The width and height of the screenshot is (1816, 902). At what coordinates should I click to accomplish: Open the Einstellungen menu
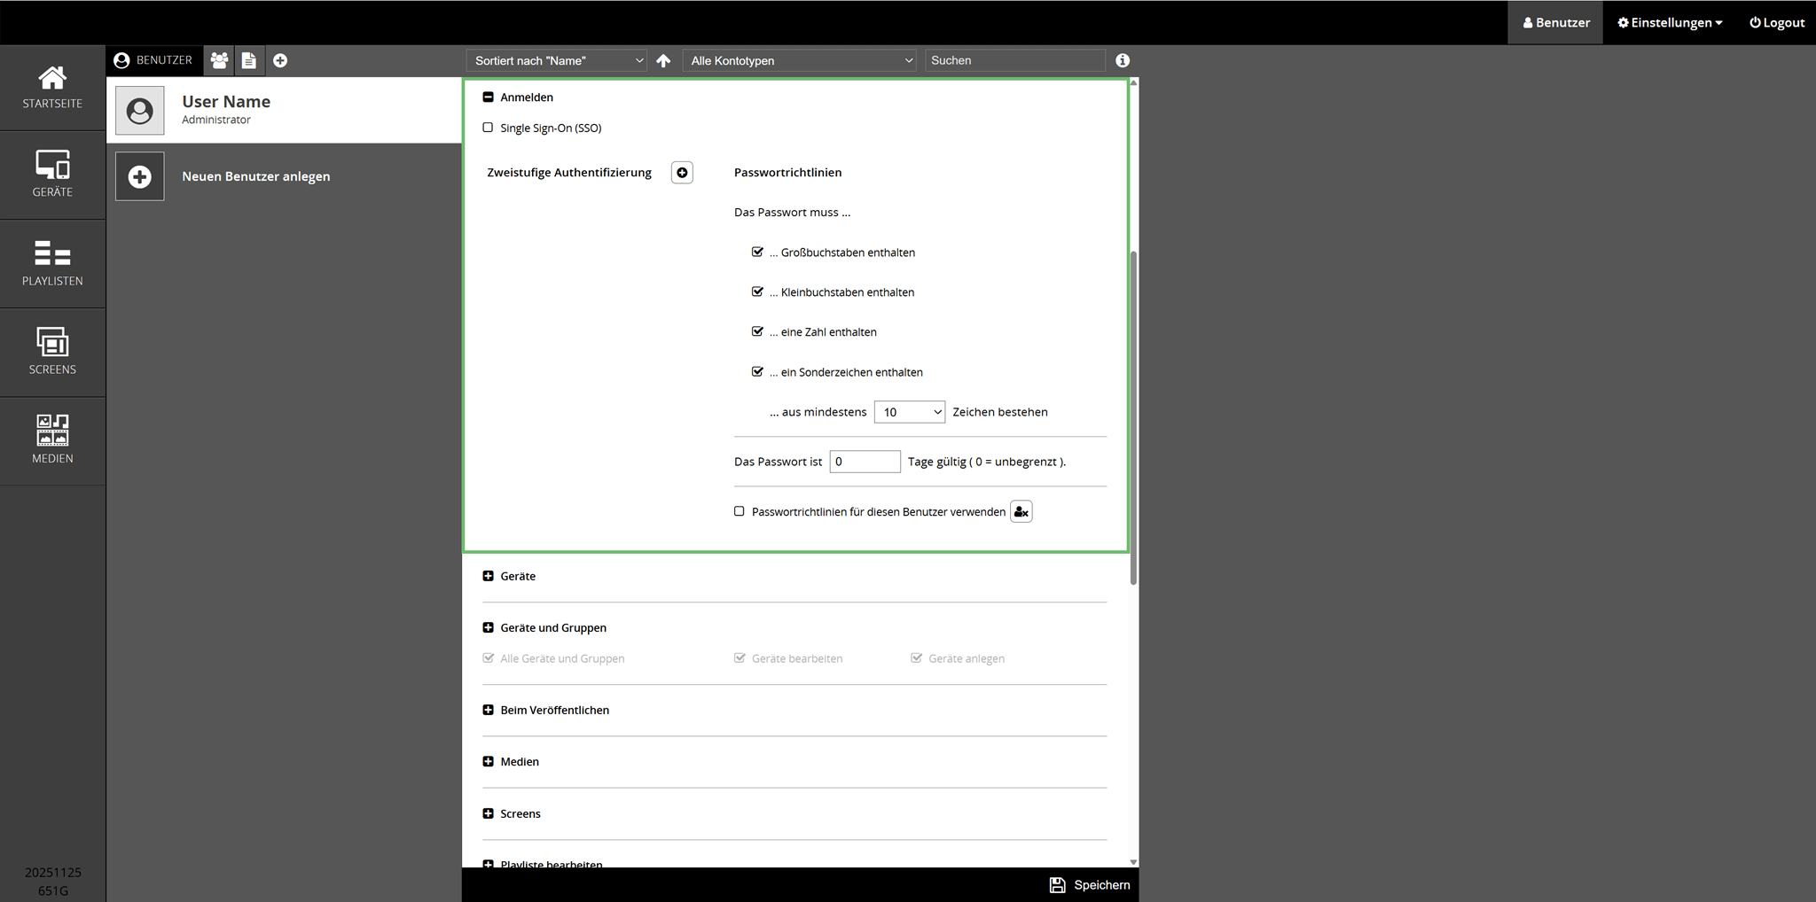tap(1670, 22)
